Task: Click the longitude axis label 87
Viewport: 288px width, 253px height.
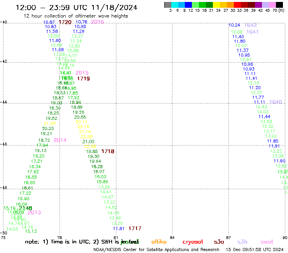Action: click(x=228, y=238)
